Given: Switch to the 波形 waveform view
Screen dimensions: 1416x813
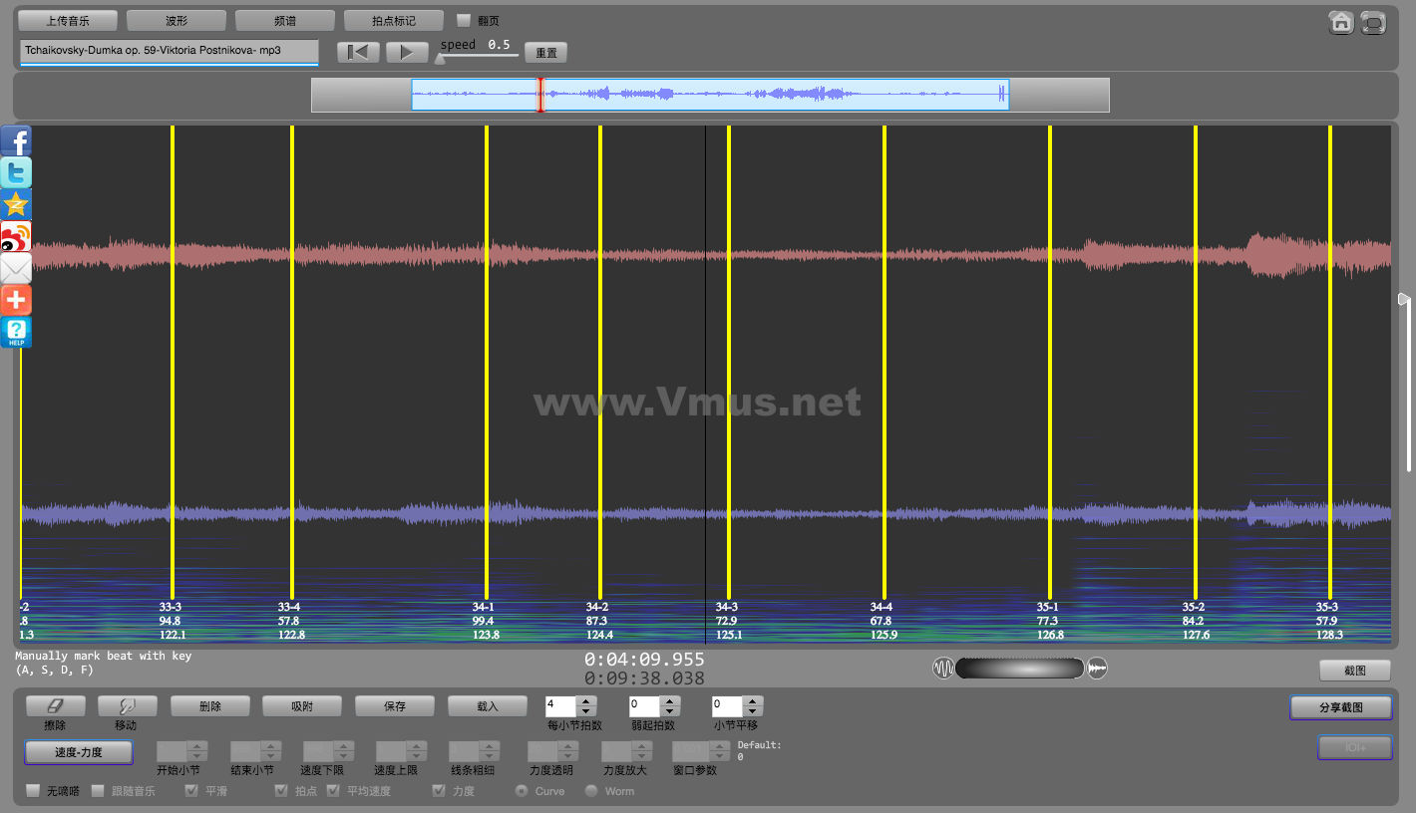Looking at the screenshot, I should pyautogui.click(x=177, y=21).
